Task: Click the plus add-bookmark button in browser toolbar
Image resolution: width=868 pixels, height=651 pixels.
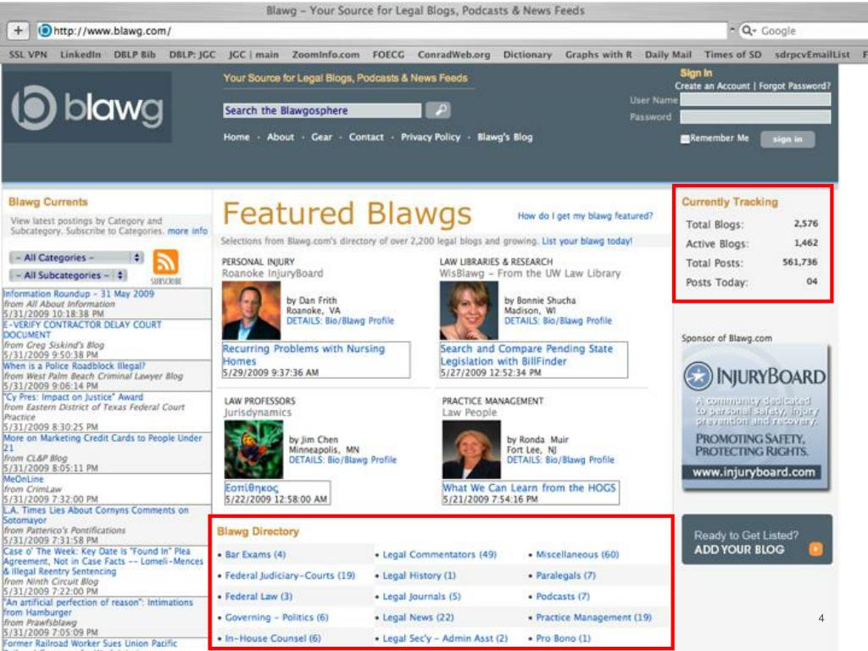Action: (19, 31)
